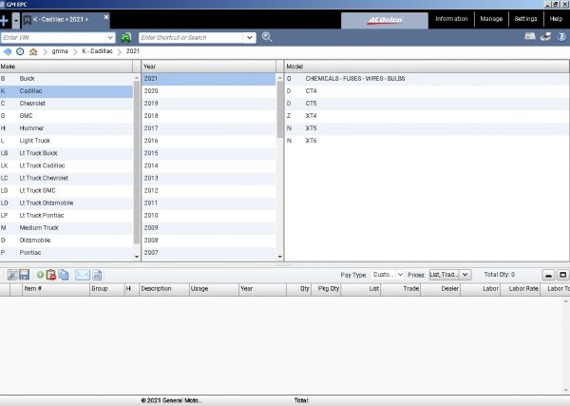Open the Manage menu
570x406 pixels.
tap(491, 19)
